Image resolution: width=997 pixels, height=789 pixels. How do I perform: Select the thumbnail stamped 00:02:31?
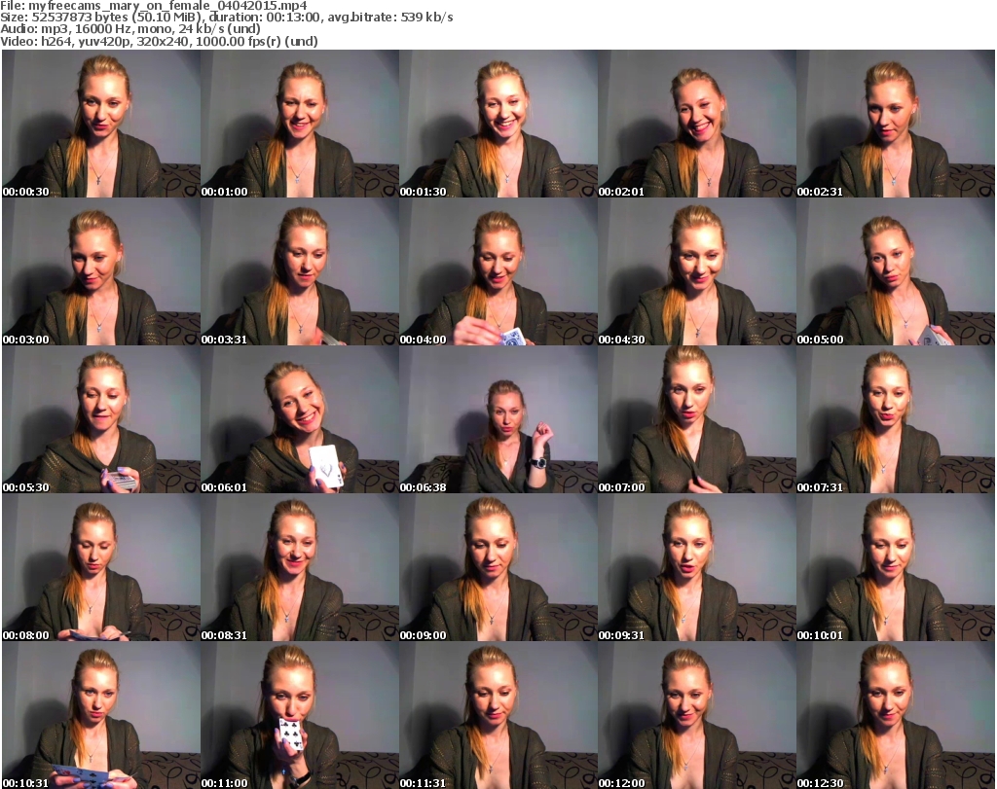pyautogui.click(x=896, y=124)
